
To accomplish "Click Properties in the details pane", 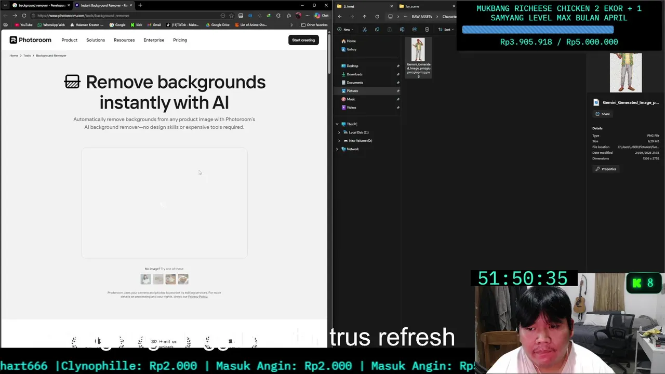I will coord(606,169).
